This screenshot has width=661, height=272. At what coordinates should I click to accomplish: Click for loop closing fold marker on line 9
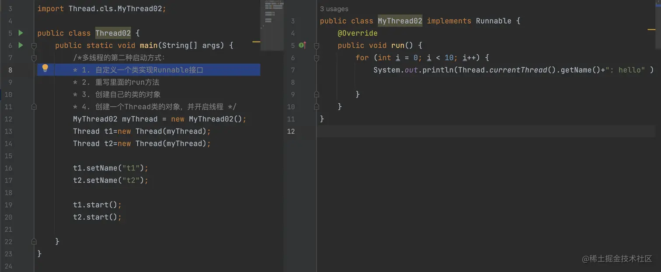317,94
